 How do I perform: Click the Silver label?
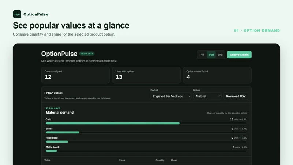[x=49, y=129]
